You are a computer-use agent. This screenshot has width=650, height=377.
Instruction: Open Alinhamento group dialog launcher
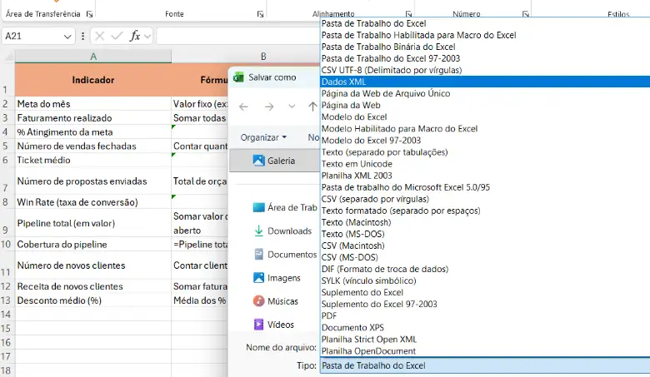pyautogui.click(x=408, y=14)
